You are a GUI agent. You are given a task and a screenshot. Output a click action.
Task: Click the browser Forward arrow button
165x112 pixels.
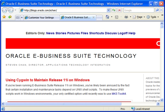tap(11, 10)
